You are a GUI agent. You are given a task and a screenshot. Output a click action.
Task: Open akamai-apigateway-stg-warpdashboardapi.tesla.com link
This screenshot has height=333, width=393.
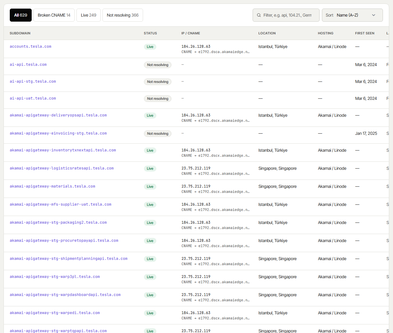(65, 295)
